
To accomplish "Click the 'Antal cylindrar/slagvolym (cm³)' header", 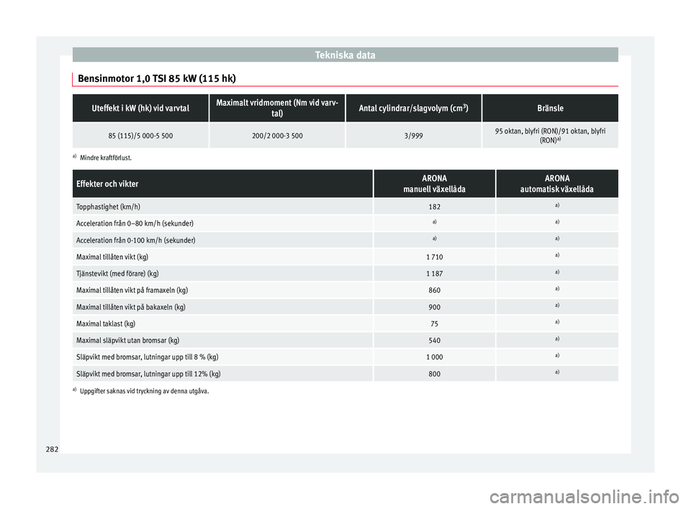I will pos(413,109).
